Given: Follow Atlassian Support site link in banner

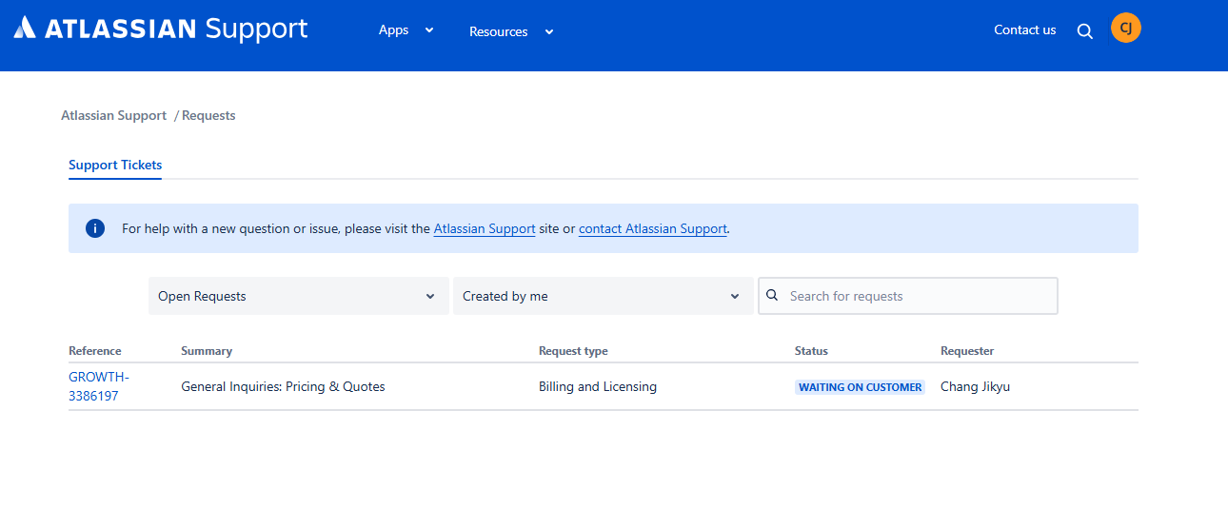Looking at the screenshot, I should 485,228.
